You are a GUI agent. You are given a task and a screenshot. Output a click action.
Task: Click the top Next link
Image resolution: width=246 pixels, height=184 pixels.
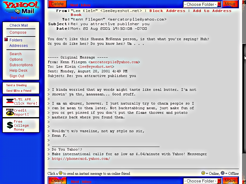(x=74, y=5)
